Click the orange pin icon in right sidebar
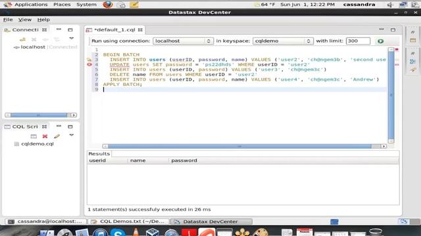Screen dimensions: 421x236 point(413,70)
